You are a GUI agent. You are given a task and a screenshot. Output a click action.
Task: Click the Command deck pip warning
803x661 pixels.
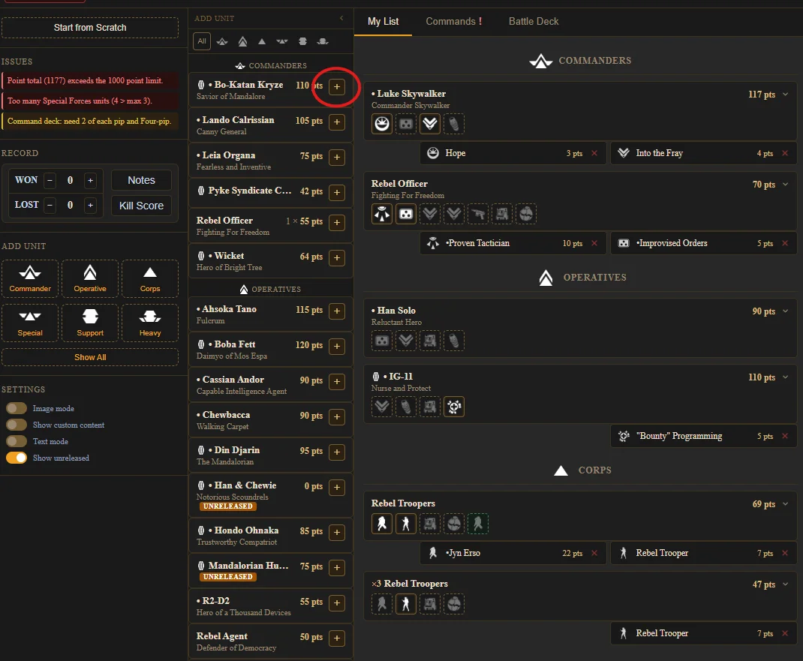[90, 122]
